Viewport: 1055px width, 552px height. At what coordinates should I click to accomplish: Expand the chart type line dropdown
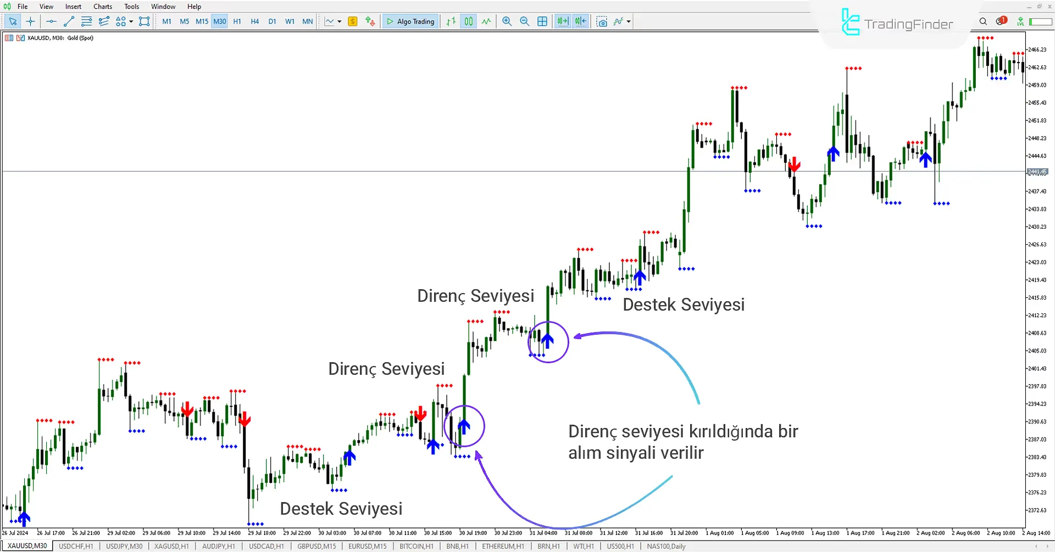339,21
